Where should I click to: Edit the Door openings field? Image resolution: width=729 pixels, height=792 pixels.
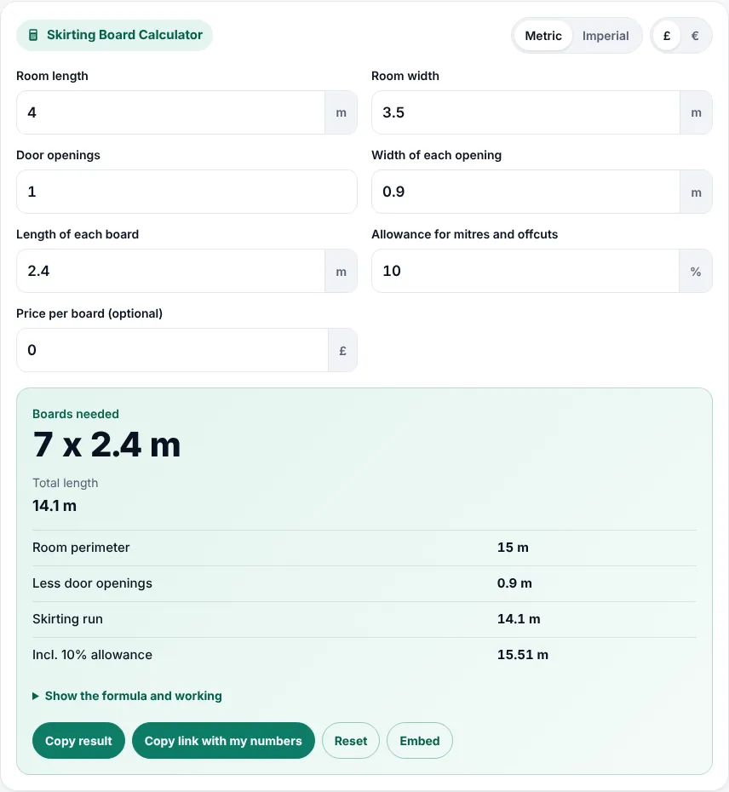(187, 192)
